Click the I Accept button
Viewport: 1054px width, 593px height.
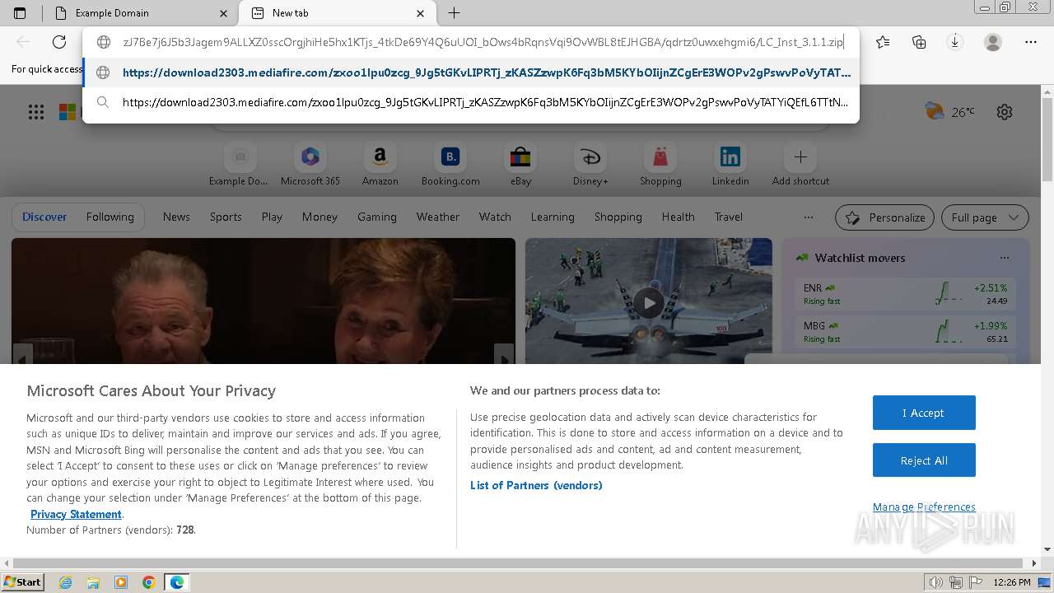point(924,413)
